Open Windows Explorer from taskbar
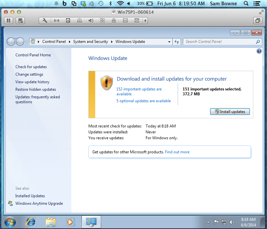267x229 pixels. coord(51,222)
